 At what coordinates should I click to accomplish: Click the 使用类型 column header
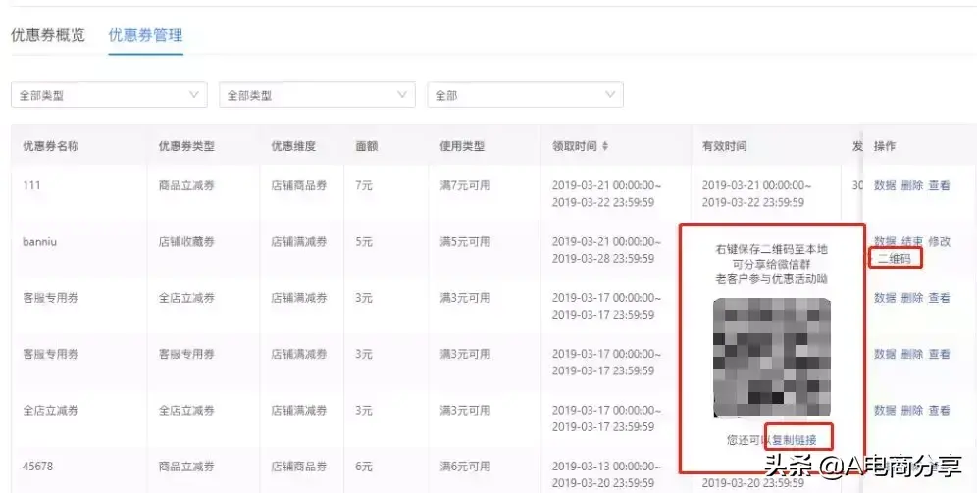462,146
